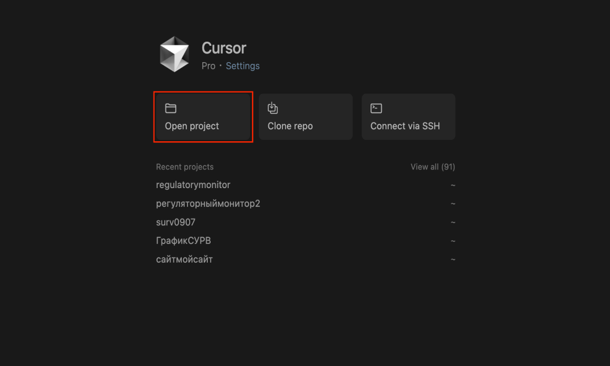Click the tilde path beside regulatorymonitor
Viewport: 610px width, 366px height.
pos(453,185)
